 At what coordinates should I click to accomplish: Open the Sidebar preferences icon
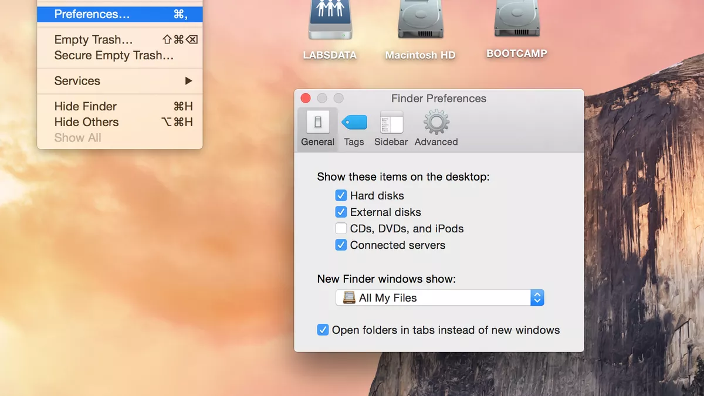[391, 122]
